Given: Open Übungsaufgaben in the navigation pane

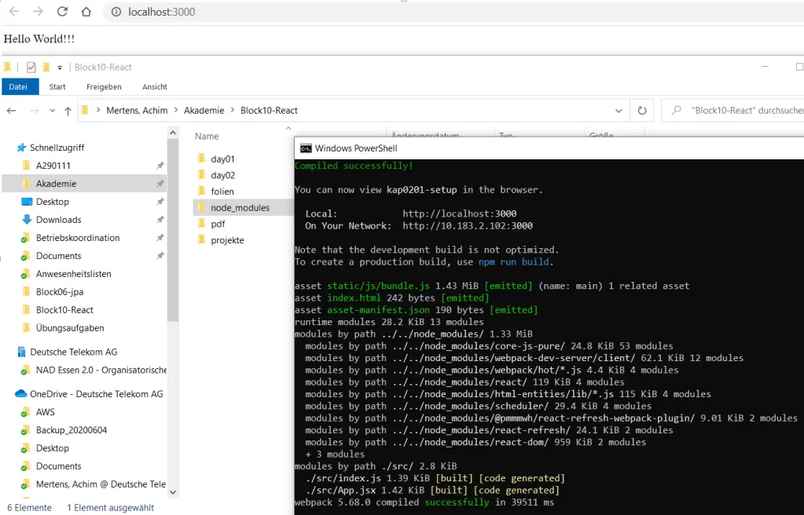Looking at the screenshot, I should coord(70,328).
